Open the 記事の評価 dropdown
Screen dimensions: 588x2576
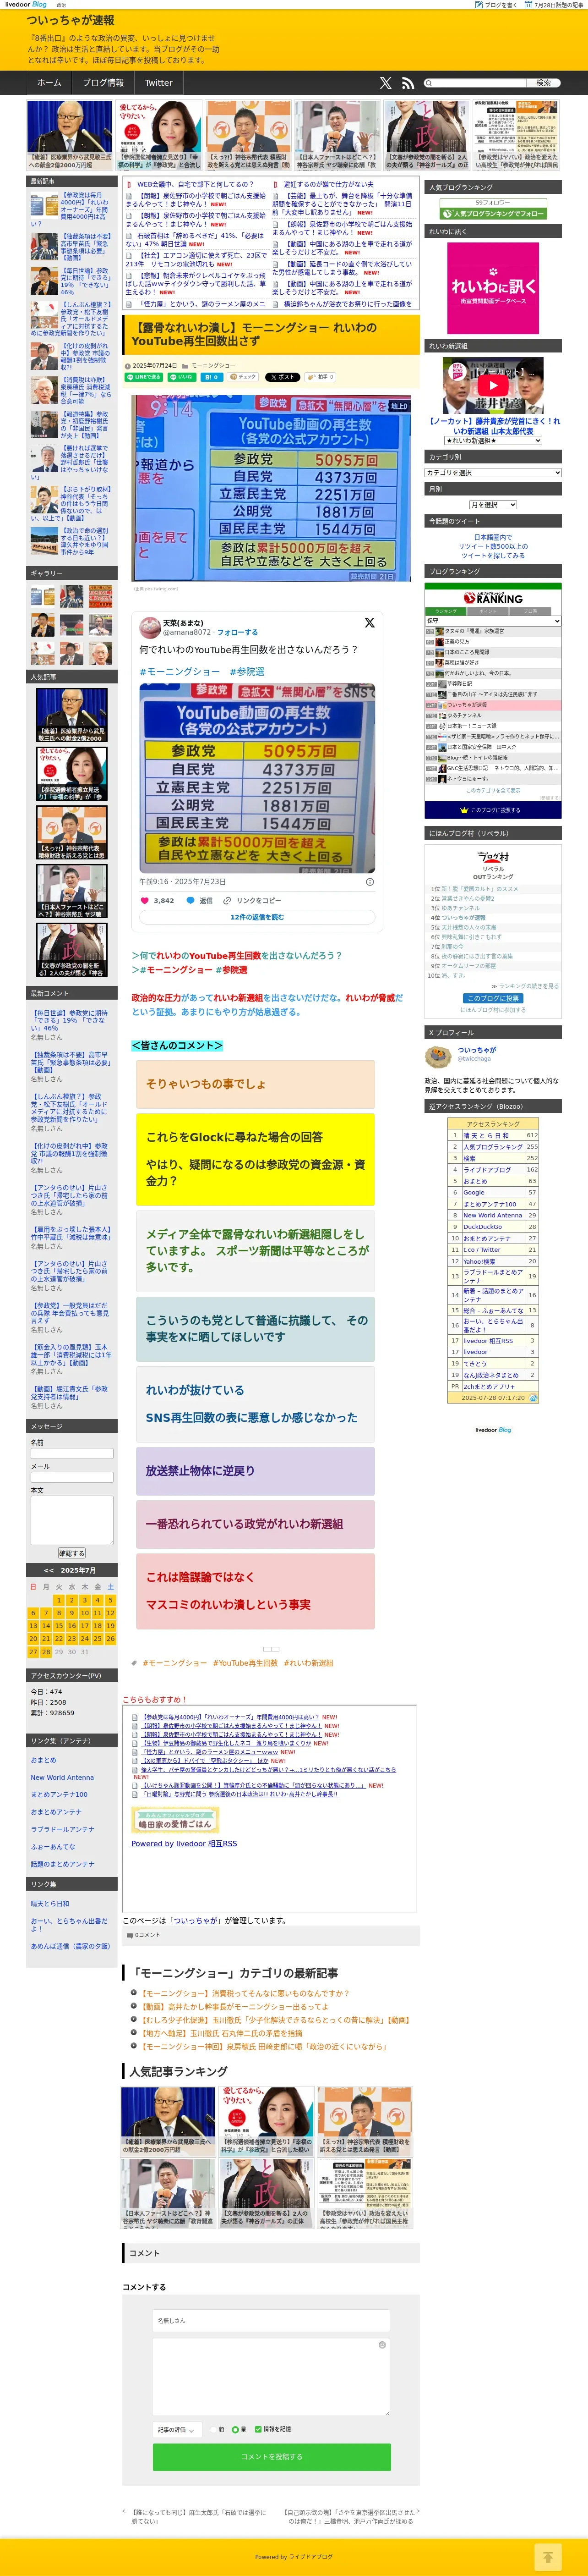pyautogui.click(x=178, y=2430)
